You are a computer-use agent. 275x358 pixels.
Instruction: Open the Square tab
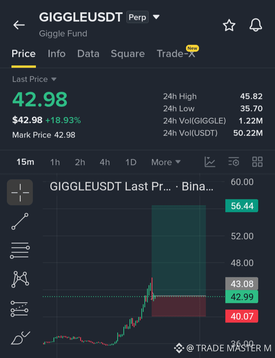coord(128,53)
